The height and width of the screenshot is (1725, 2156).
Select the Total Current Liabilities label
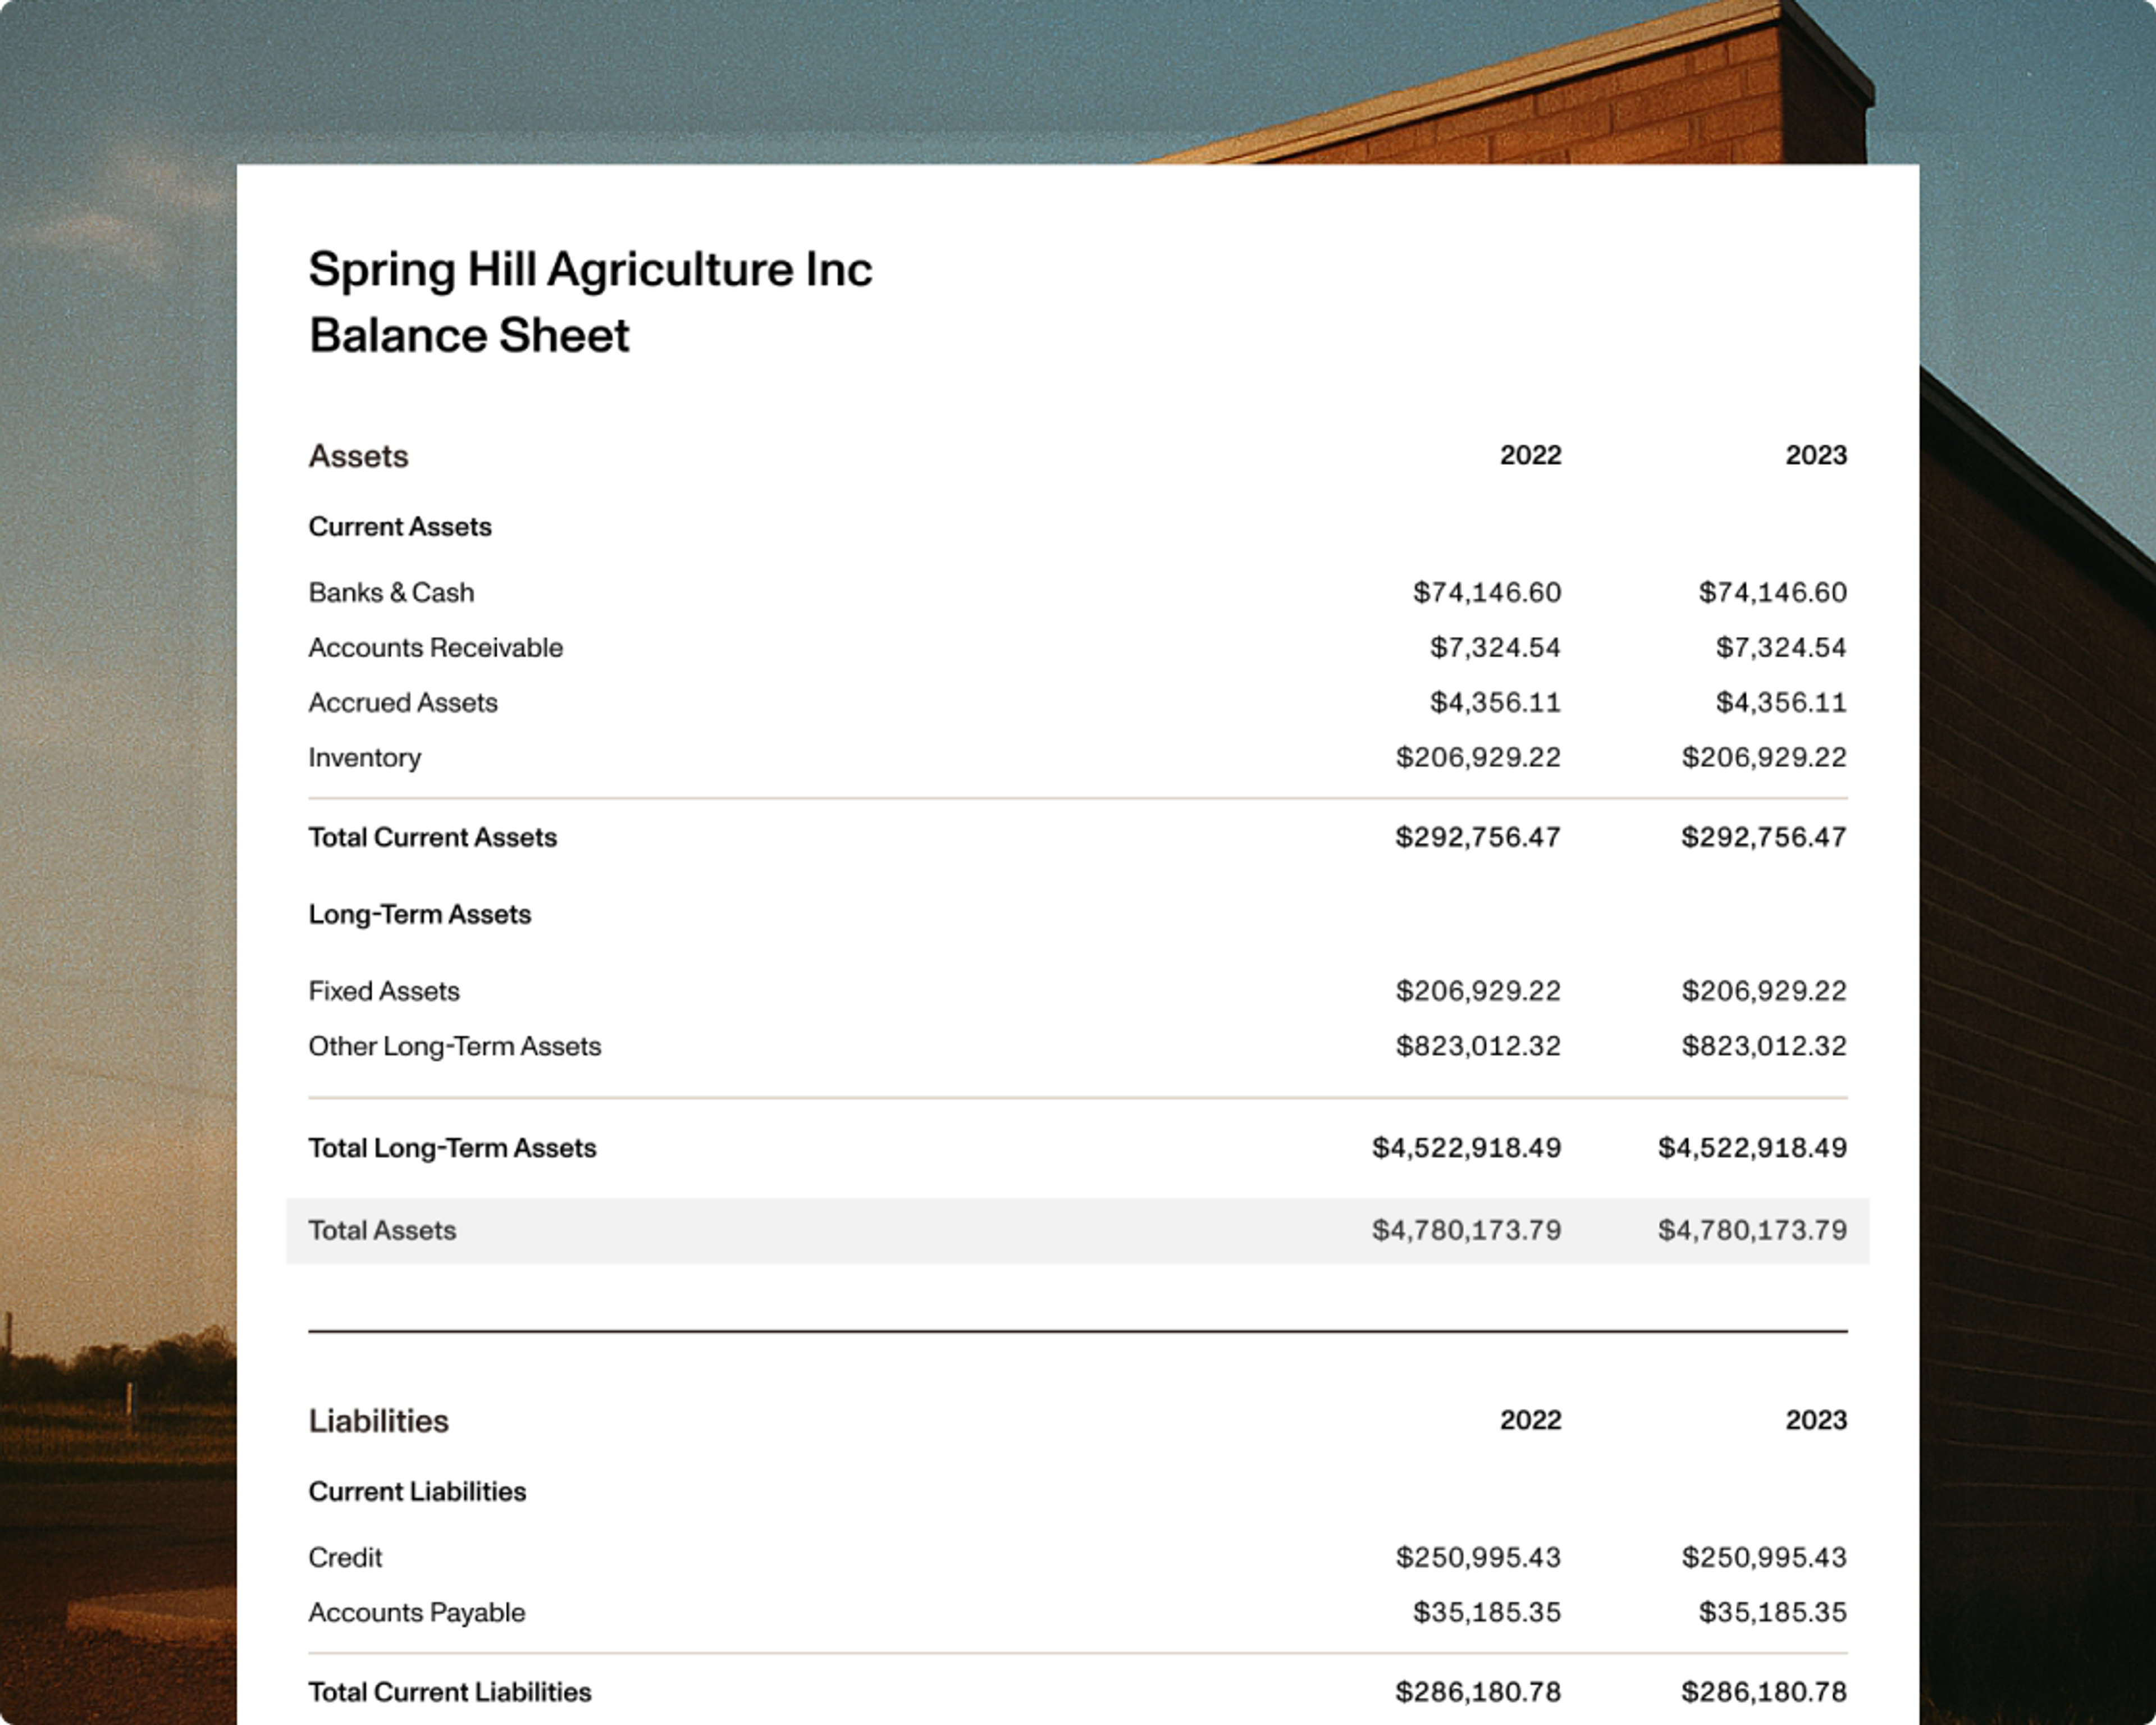pyautogui.click(x=449, y=1692)
